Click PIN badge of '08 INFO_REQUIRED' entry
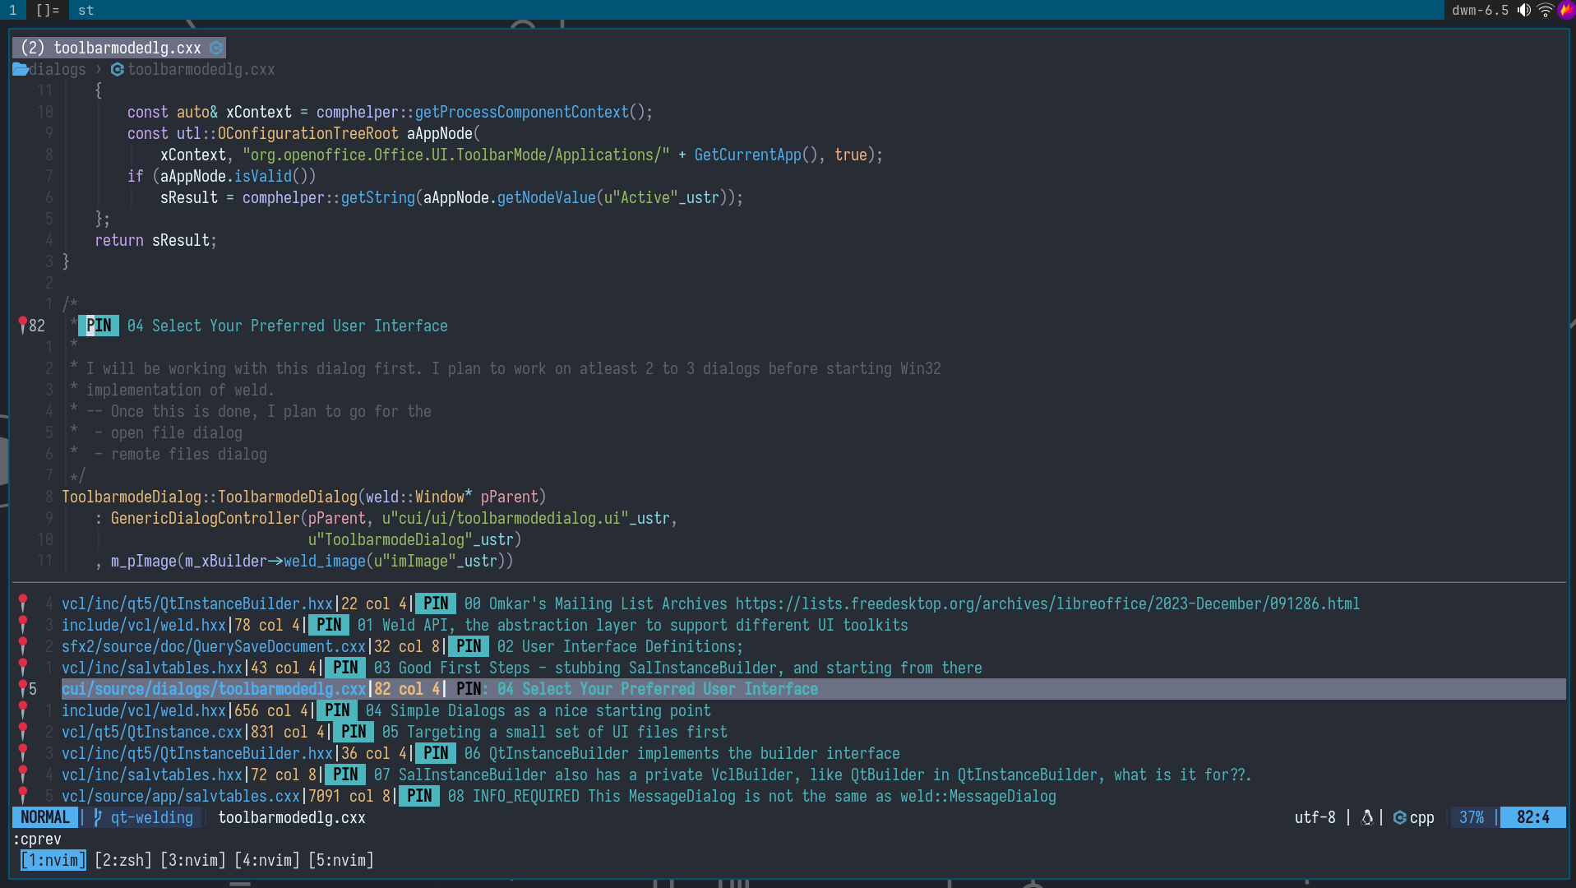Image resolution: width=1576 pixels, height=888 pixels. (x=419, y=796)
